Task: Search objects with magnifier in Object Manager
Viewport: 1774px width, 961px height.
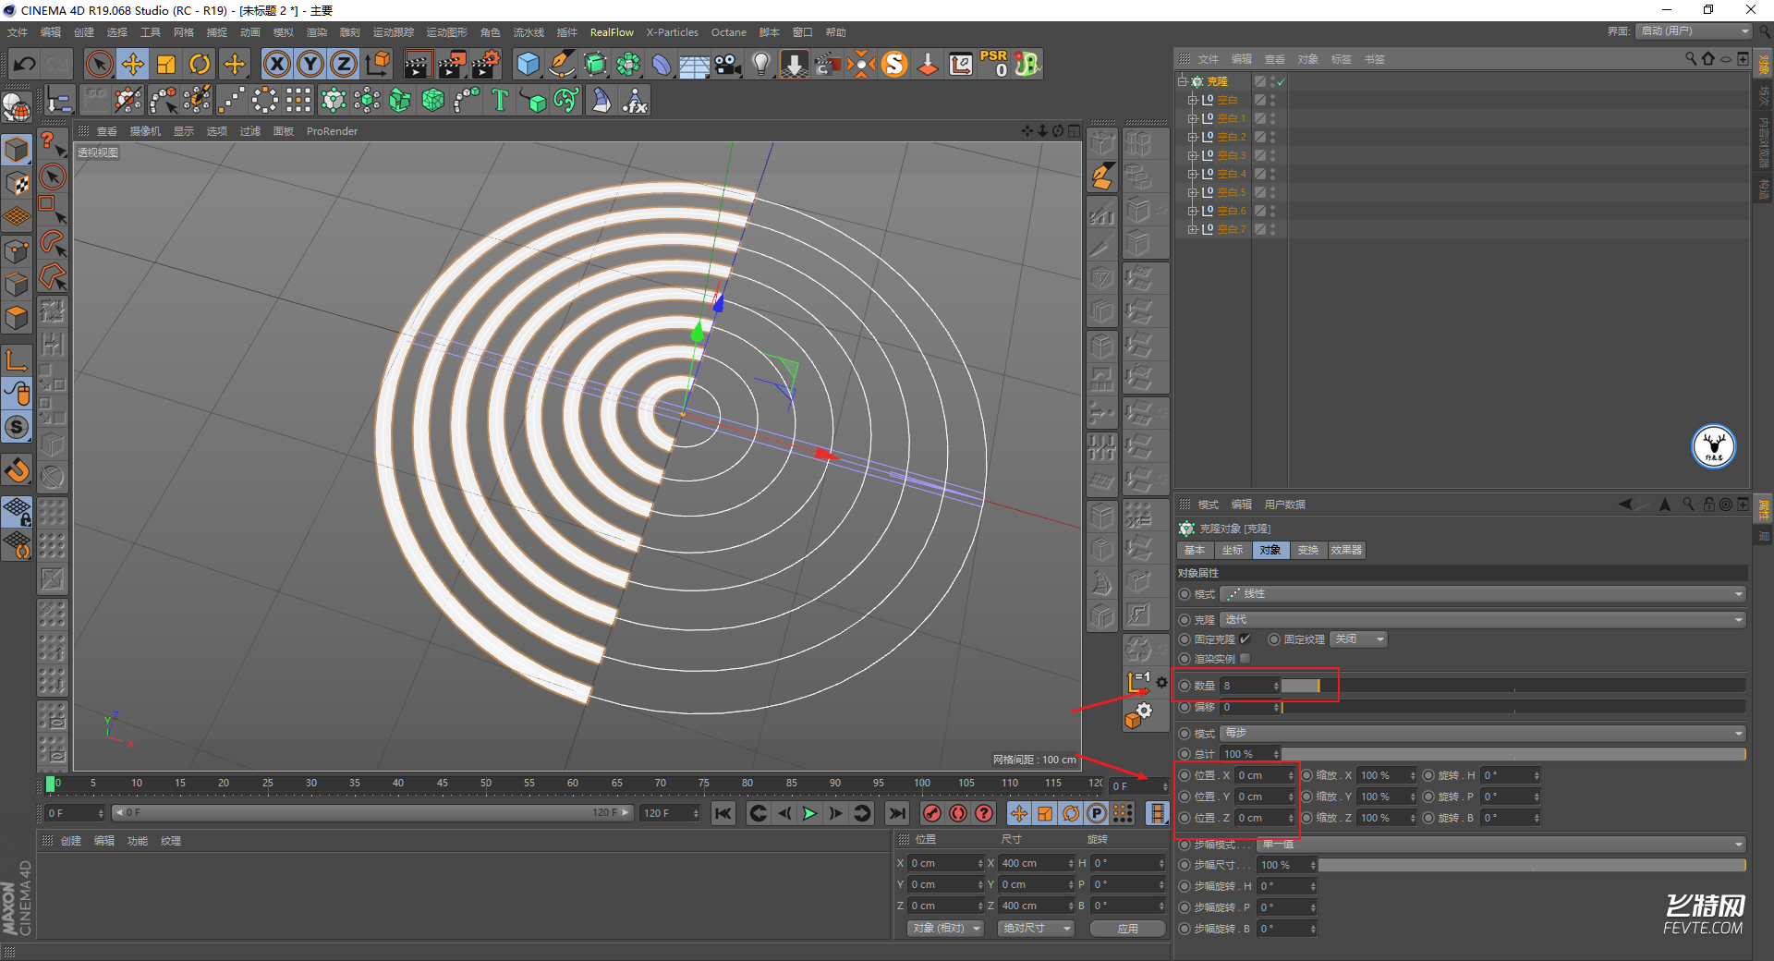Action: pos(1690,58)
